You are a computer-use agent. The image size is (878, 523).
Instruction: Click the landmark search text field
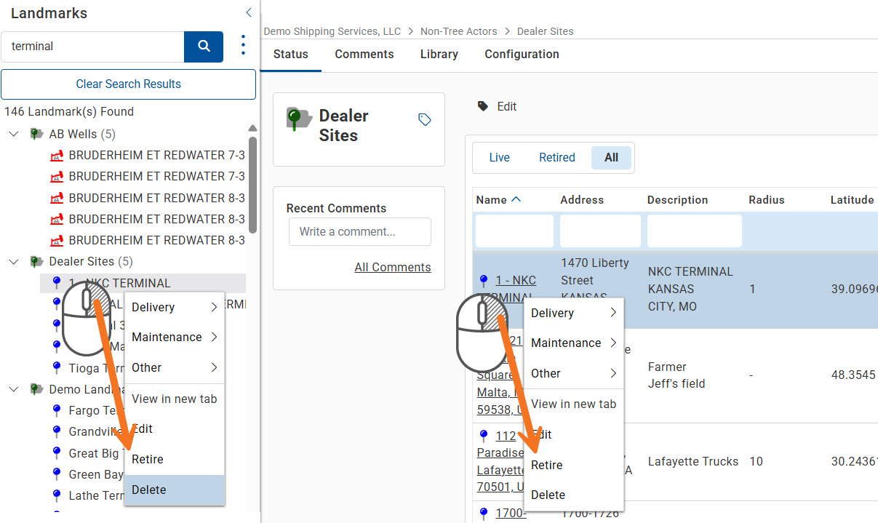pos(93,47)
